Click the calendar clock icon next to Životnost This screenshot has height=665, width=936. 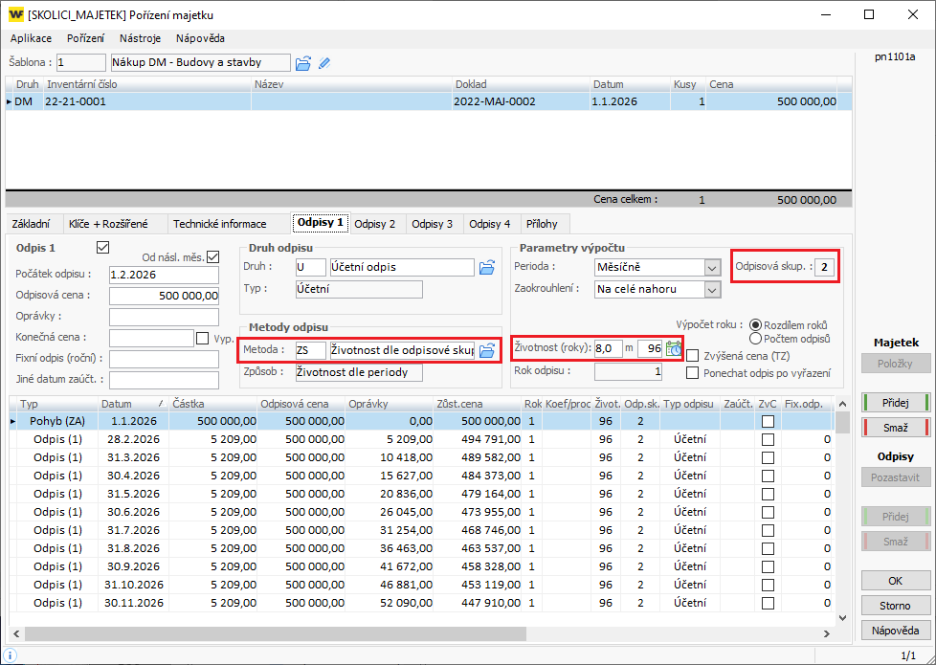674,348
